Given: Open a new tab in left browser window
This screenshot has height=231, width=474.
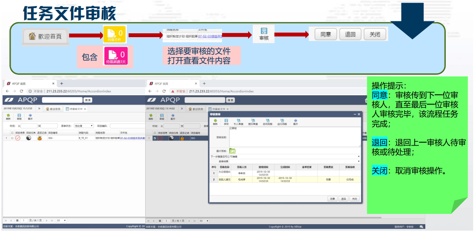Looking at the screenshot, I should (61, 84).
